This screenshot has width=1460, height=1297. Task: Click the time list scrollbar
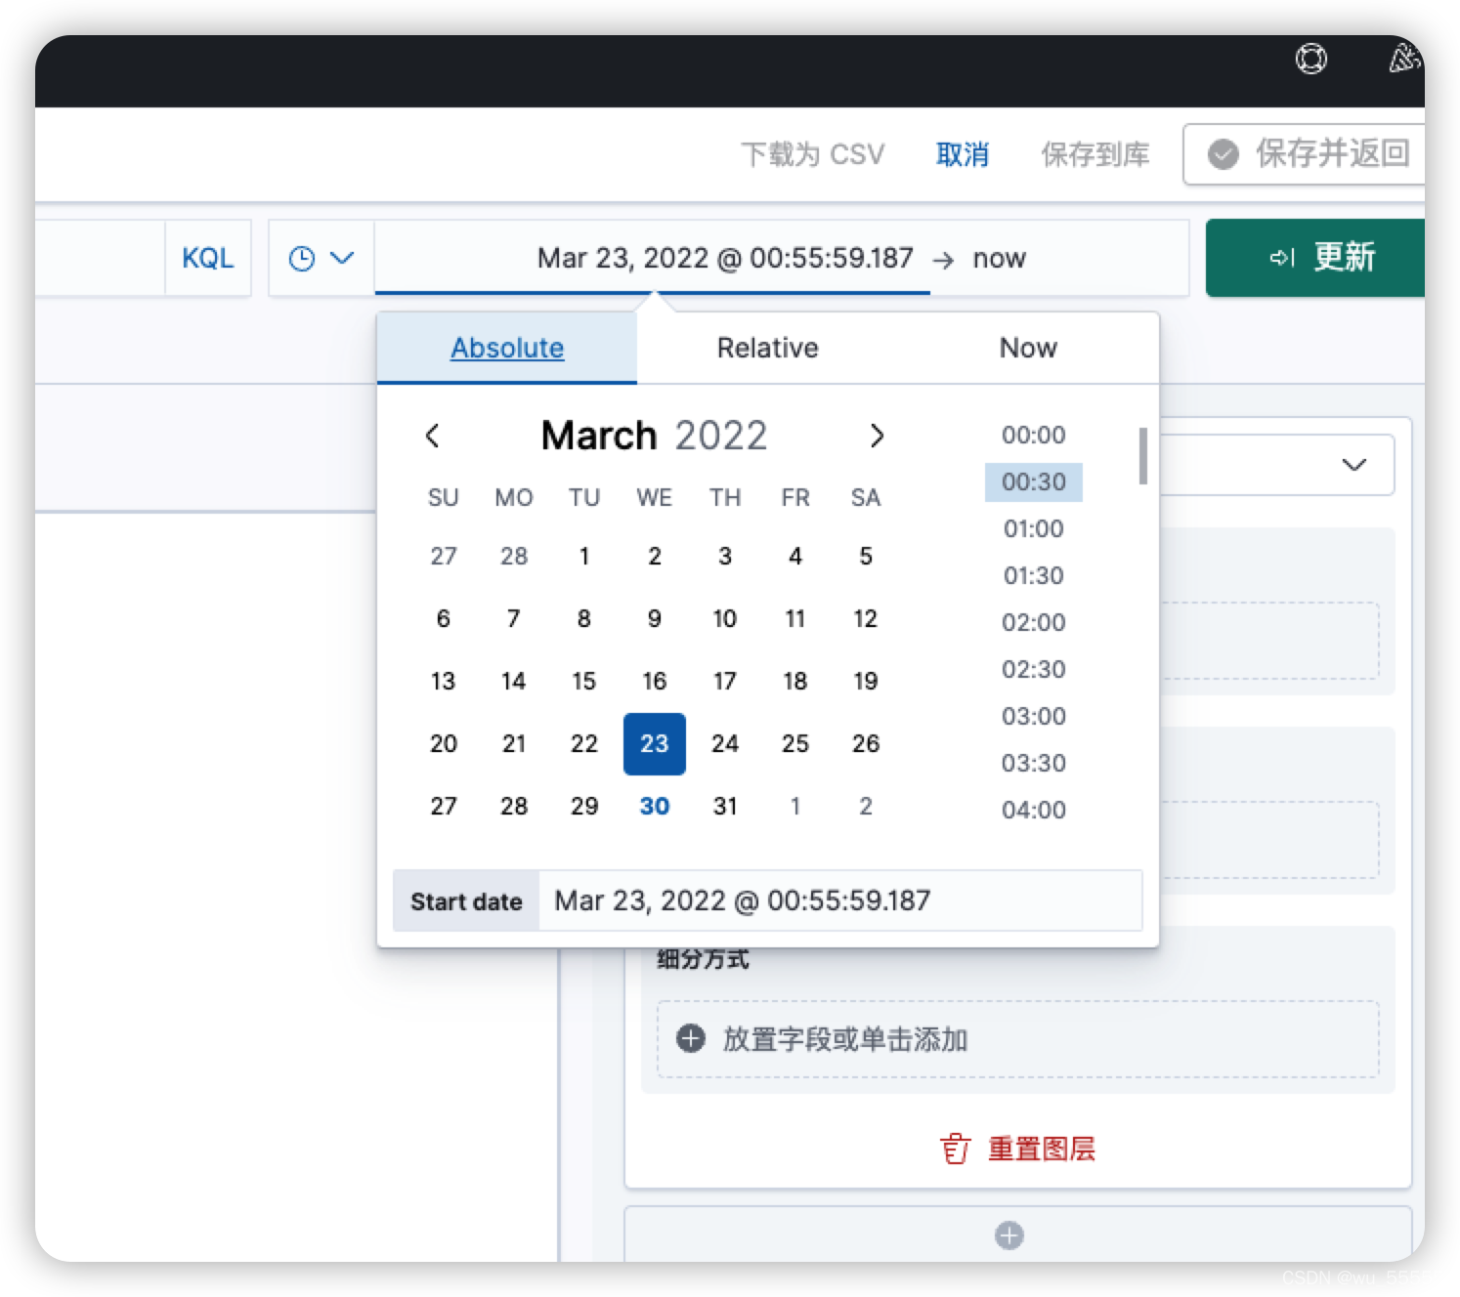[x=1142, y=456]
